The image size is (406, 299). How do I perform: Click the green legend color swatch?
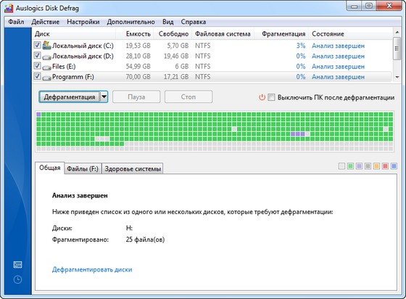(x=350, y=166)
